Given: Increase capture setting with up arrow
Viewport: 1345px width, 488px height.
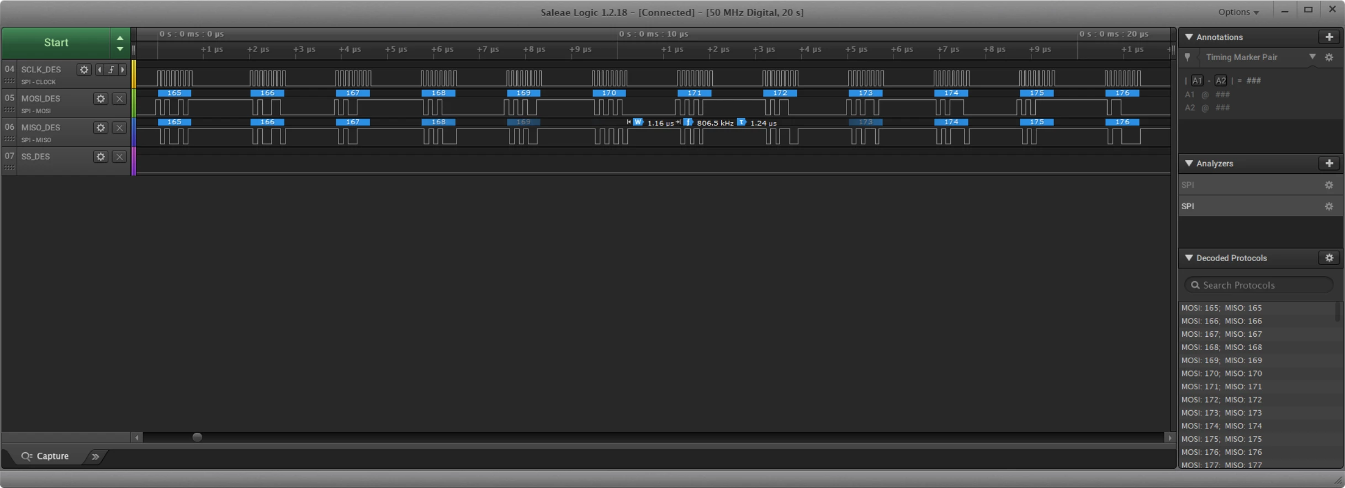Looking at the screenshot, I should [x=120, y=38].
